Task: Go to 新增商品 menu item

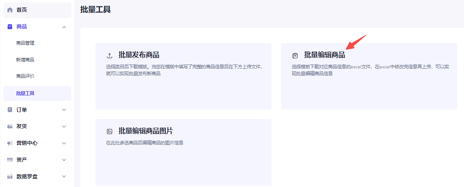Action: click(25, 60)
